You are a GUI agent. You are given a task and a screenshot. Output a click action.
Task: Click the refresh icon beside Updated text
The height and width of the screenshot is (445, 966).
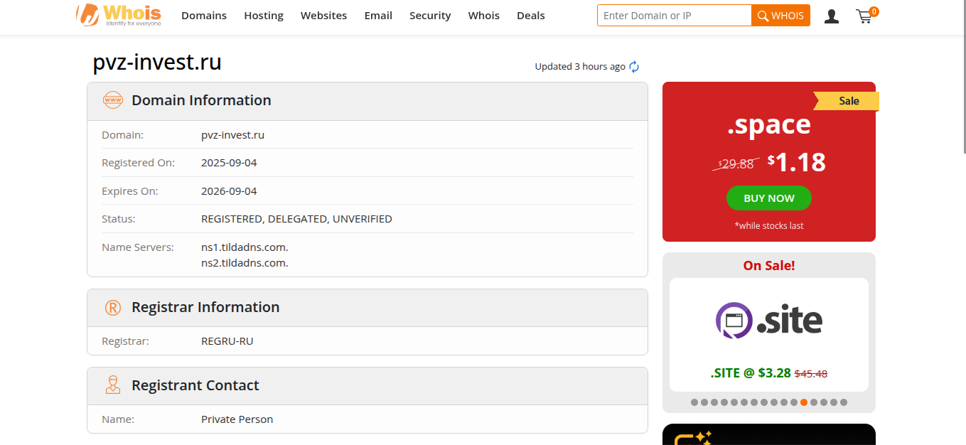tap(634, 67)
